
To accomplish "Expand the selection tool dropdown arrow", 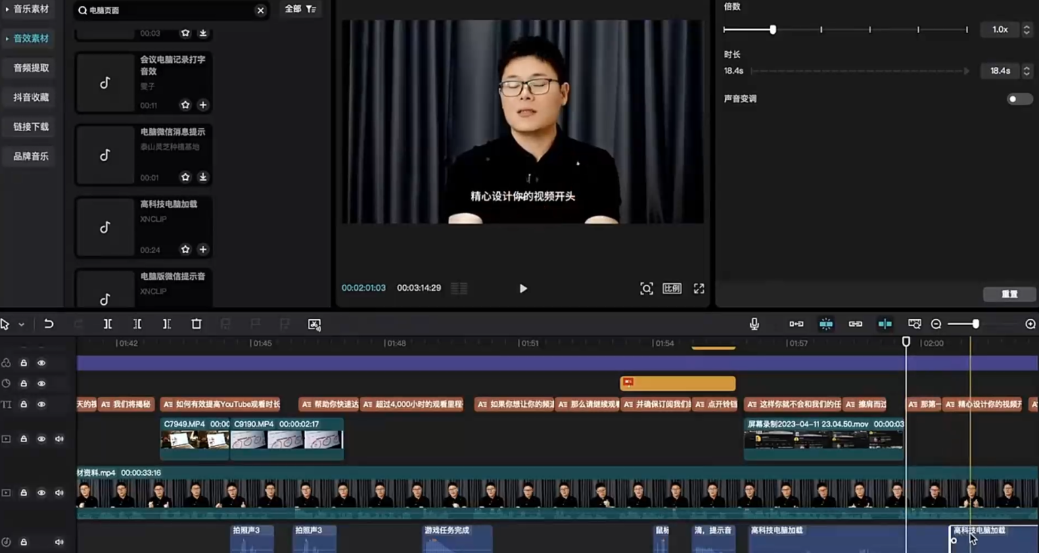I will pos(21,324).
